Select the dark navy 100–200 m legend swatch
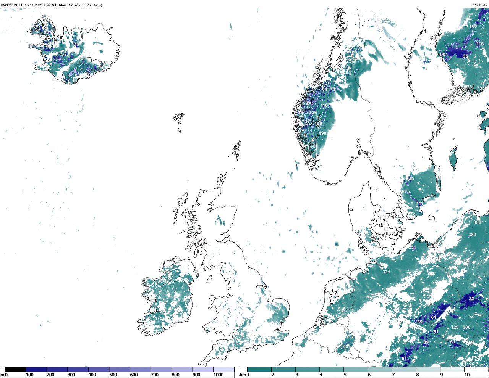This screenshot has height=378, width=489. (x=36, y=370)
